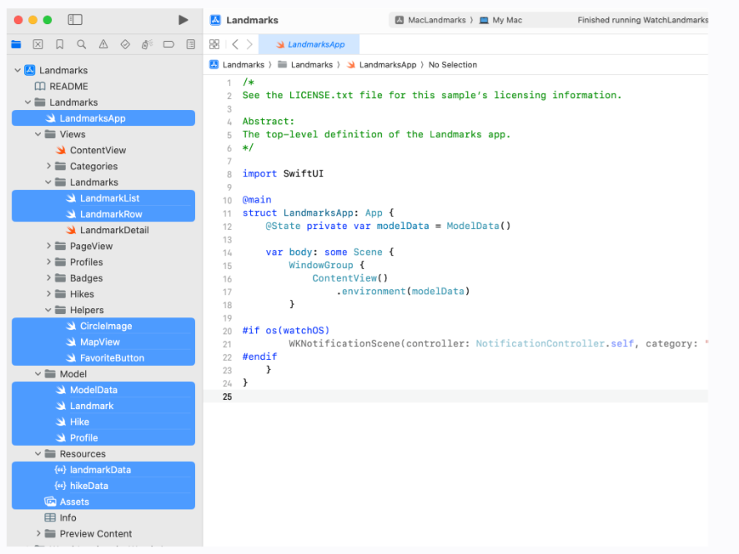
Task: Click the #endif directive on line 22
Action: point(259,357)
